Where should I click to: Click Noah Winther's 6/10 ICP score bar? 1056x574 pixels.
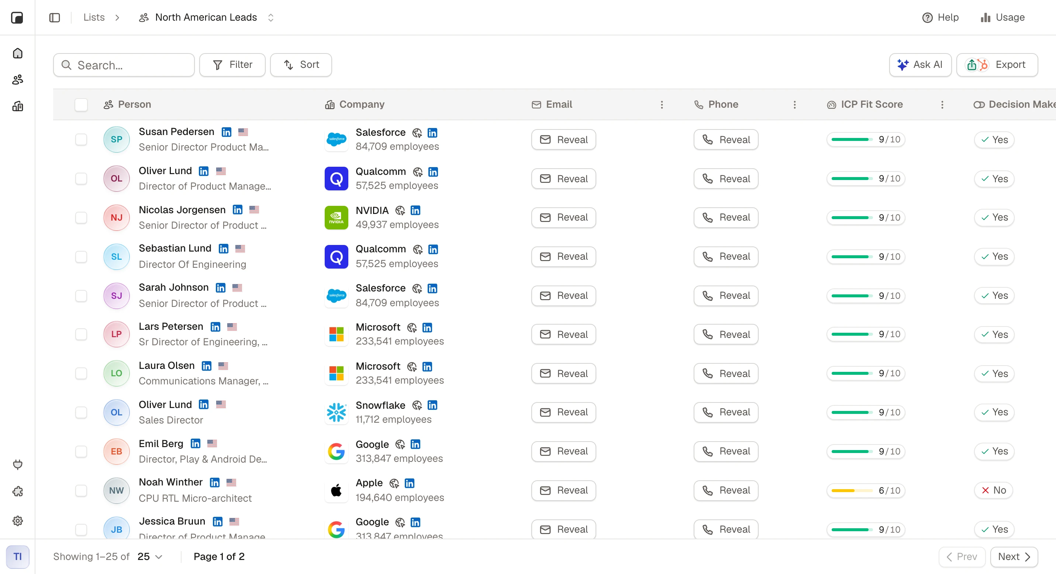(x=866, y=490)
